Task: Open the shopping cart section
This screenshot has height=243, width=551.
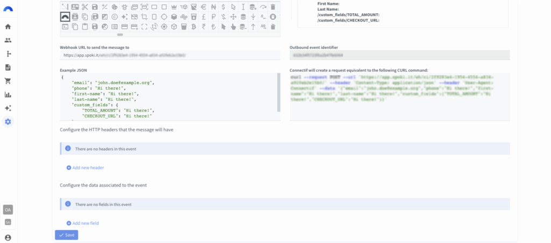Action: pos(8,81)
